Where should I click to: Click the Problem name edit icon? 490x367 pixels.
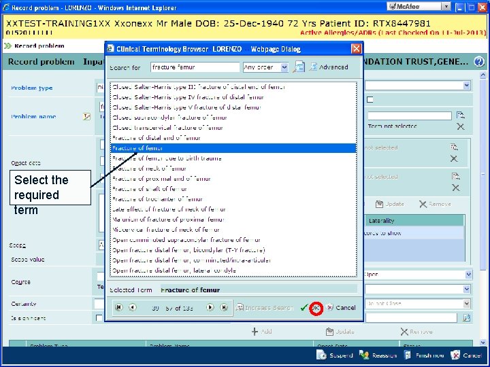86,117
